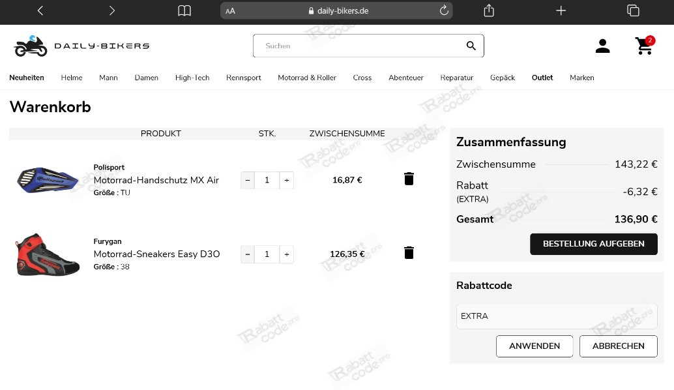Click BESTELLUNG AUFGEBEN button
This screenshot has height=390, width=674.
593,244
